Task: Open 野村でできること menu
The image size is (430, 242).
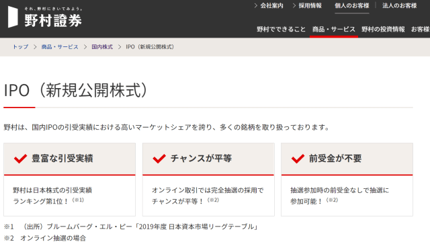Action: pos(281,29)
